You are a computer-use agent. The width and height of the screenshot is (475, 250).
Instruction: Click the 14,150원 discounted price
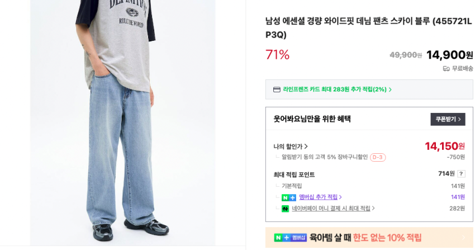[445, 146]
